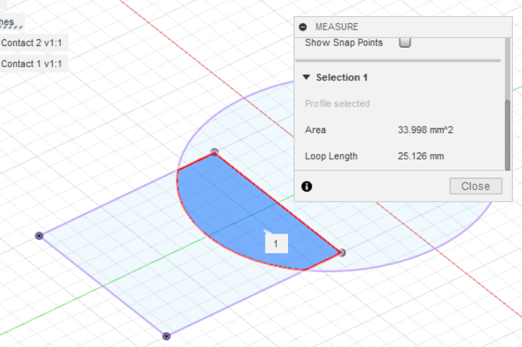Click the Area label
Viewport: 522px width, 347px height.
point(315,130)
